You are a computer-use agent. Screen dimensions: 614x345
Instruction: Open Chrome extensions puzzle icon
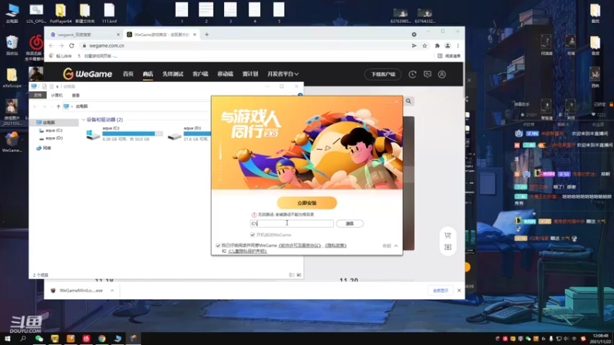tap(437, 46)
